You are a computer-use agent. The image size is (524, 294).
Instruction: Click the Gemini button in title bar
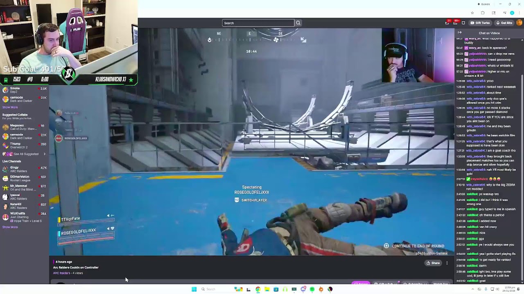pos(483,4)
